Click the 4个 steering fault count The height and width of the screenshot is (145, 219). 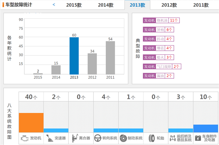point(106,97)
